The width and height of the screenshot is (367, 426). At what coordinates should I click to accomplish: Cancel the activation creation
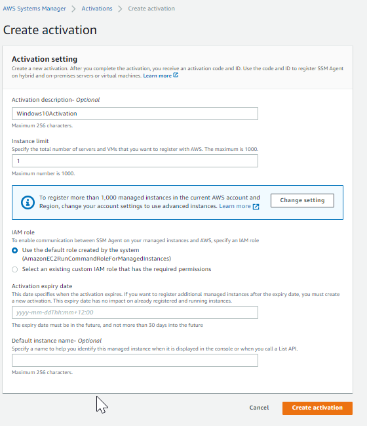click(259, 408)
